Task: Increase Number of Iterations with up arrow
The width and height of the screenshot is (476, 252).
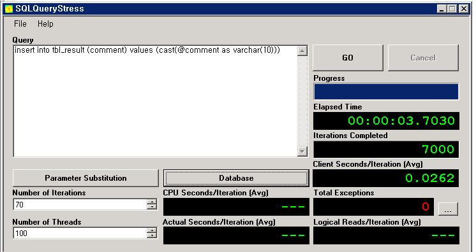Action: 151,202
